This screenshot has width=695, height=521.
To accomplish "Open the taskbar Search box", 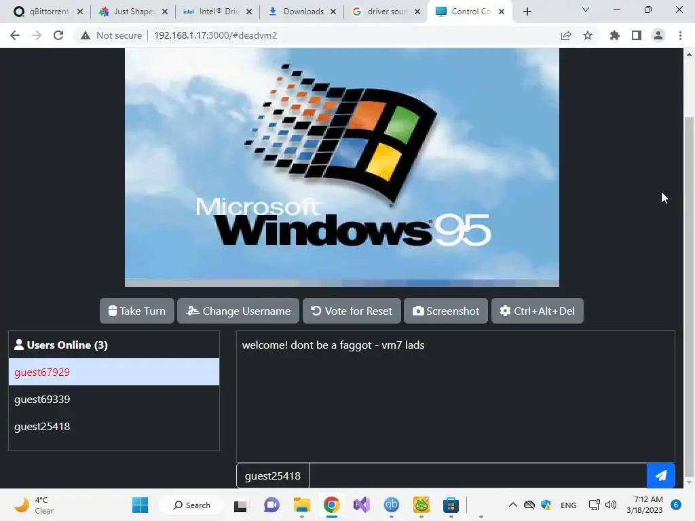I will [191, 505].
